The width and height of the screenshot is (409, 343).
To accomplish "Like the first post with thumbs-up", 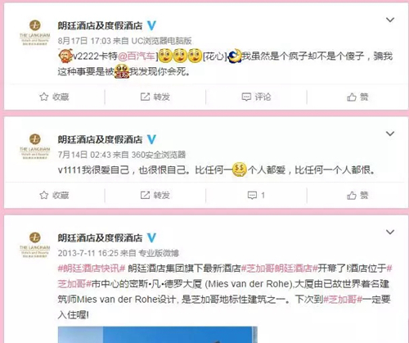I will tap(352, 97).
